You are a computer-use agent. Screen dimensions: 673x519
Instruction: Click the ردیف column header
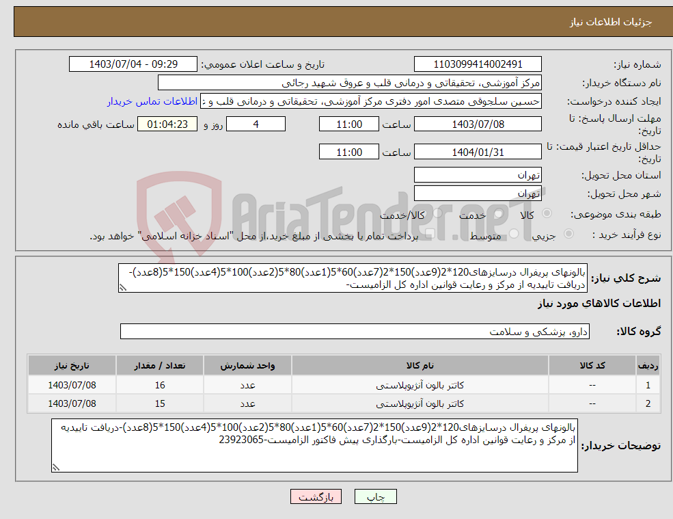648,365
